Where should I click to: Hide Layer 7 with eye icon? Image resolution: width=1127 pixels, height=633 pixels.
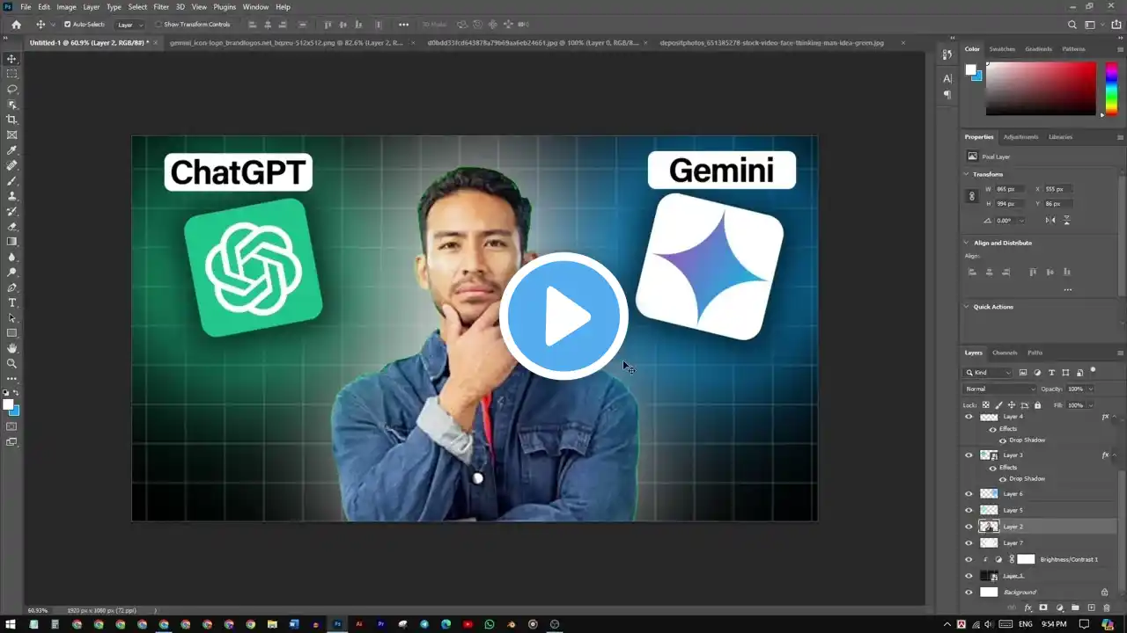click(969, 543)
